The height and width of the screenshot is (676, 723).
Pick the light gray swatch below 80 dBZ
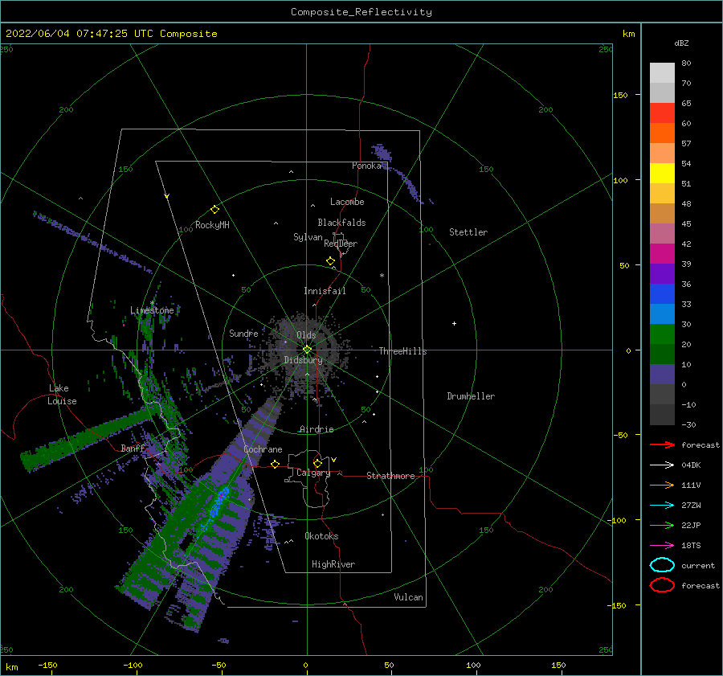pyautogui.click(x=662, y=73)
